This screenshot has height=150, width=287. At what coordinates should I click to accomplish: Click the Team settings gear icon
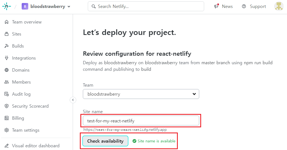click(x=7, y=130)
